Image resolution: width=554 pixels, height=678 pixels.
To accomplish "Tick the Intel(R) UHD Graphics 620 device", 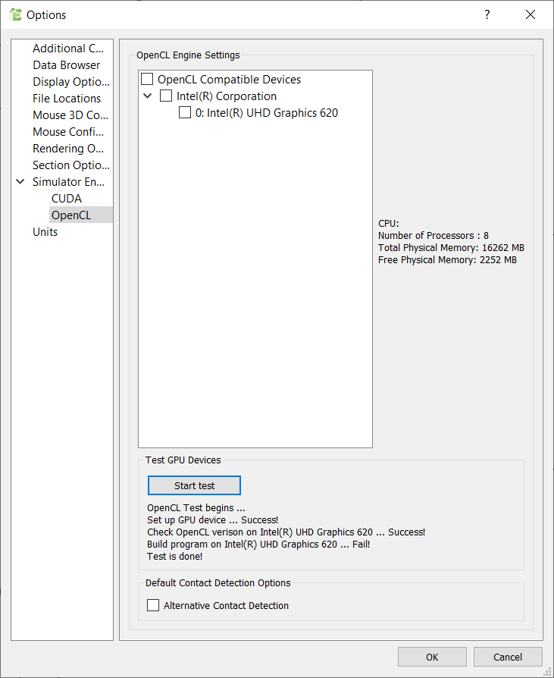I will [x=185, y=113].
